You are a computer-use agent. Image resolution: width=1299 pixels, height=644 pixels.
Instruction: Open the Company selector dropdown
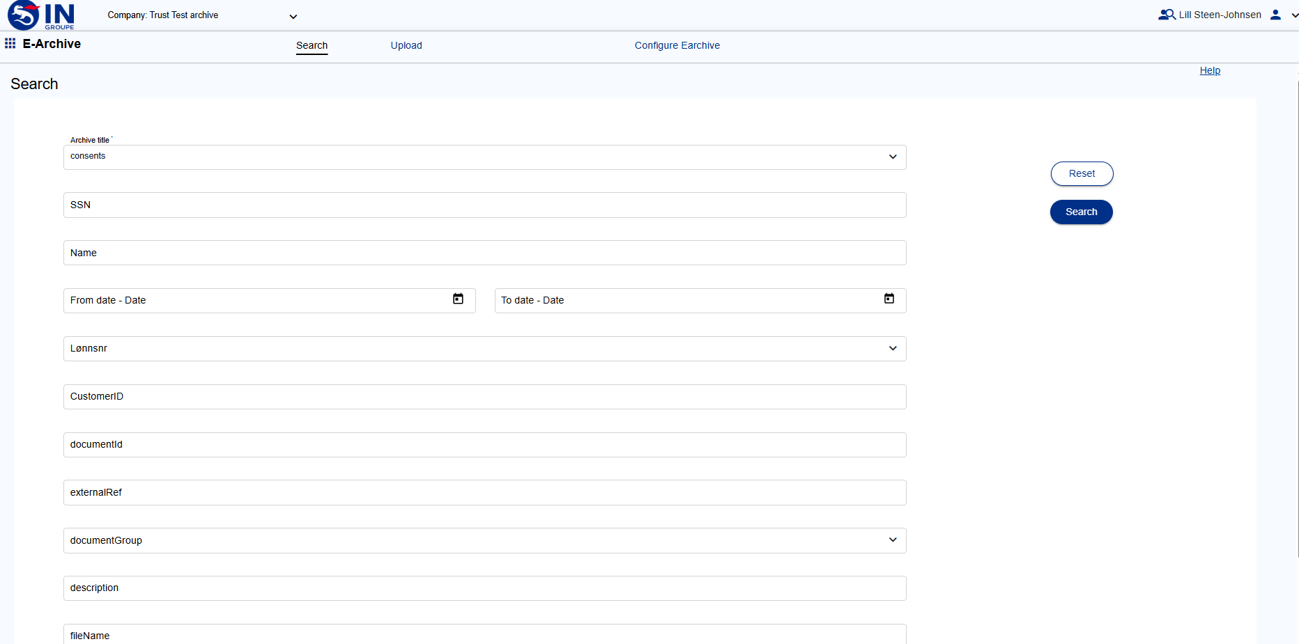click(293, 16)
